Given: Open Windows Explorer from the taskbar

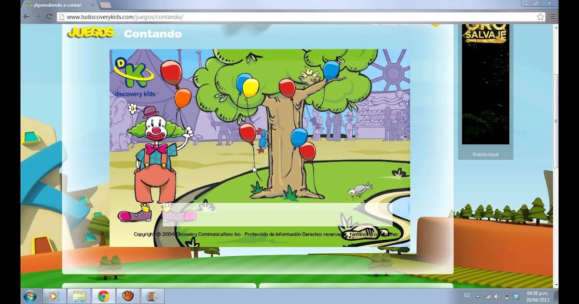Looking at the screenshot, I should click(79, 296).
